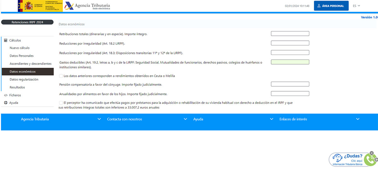Focus the green Gastos deducibles field
The image size is (378, 175).
290,62
